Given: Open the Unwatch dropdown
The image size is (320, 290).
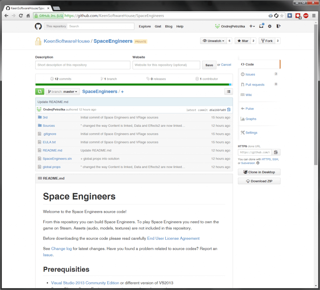Looking at the screenshot, I should coord(213,41).
